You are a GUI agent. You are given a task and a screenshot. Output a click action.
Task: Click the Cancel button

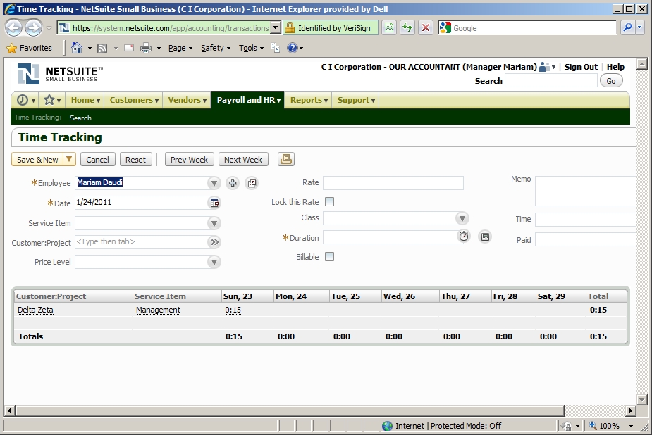coord(97,159)
